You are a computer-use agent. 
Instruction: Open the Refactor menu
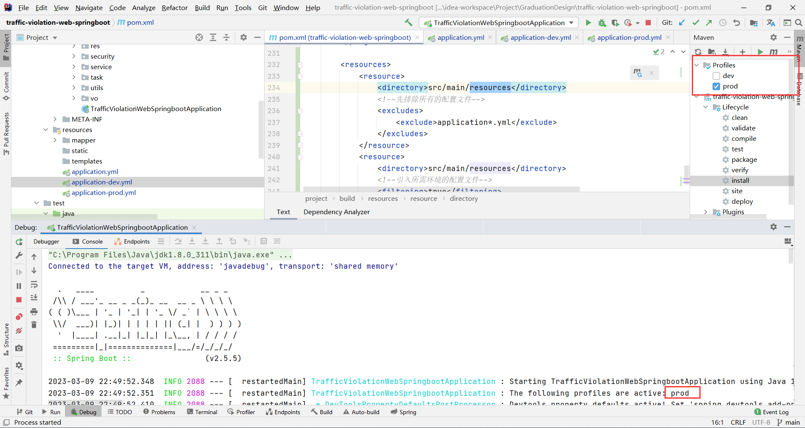point(175,8)
